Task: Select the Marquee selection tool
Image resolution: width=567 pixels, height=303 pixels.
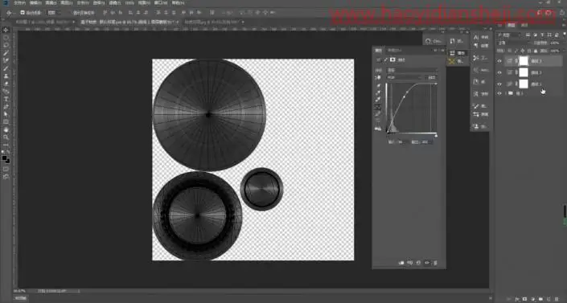Action: coord(6,38)
